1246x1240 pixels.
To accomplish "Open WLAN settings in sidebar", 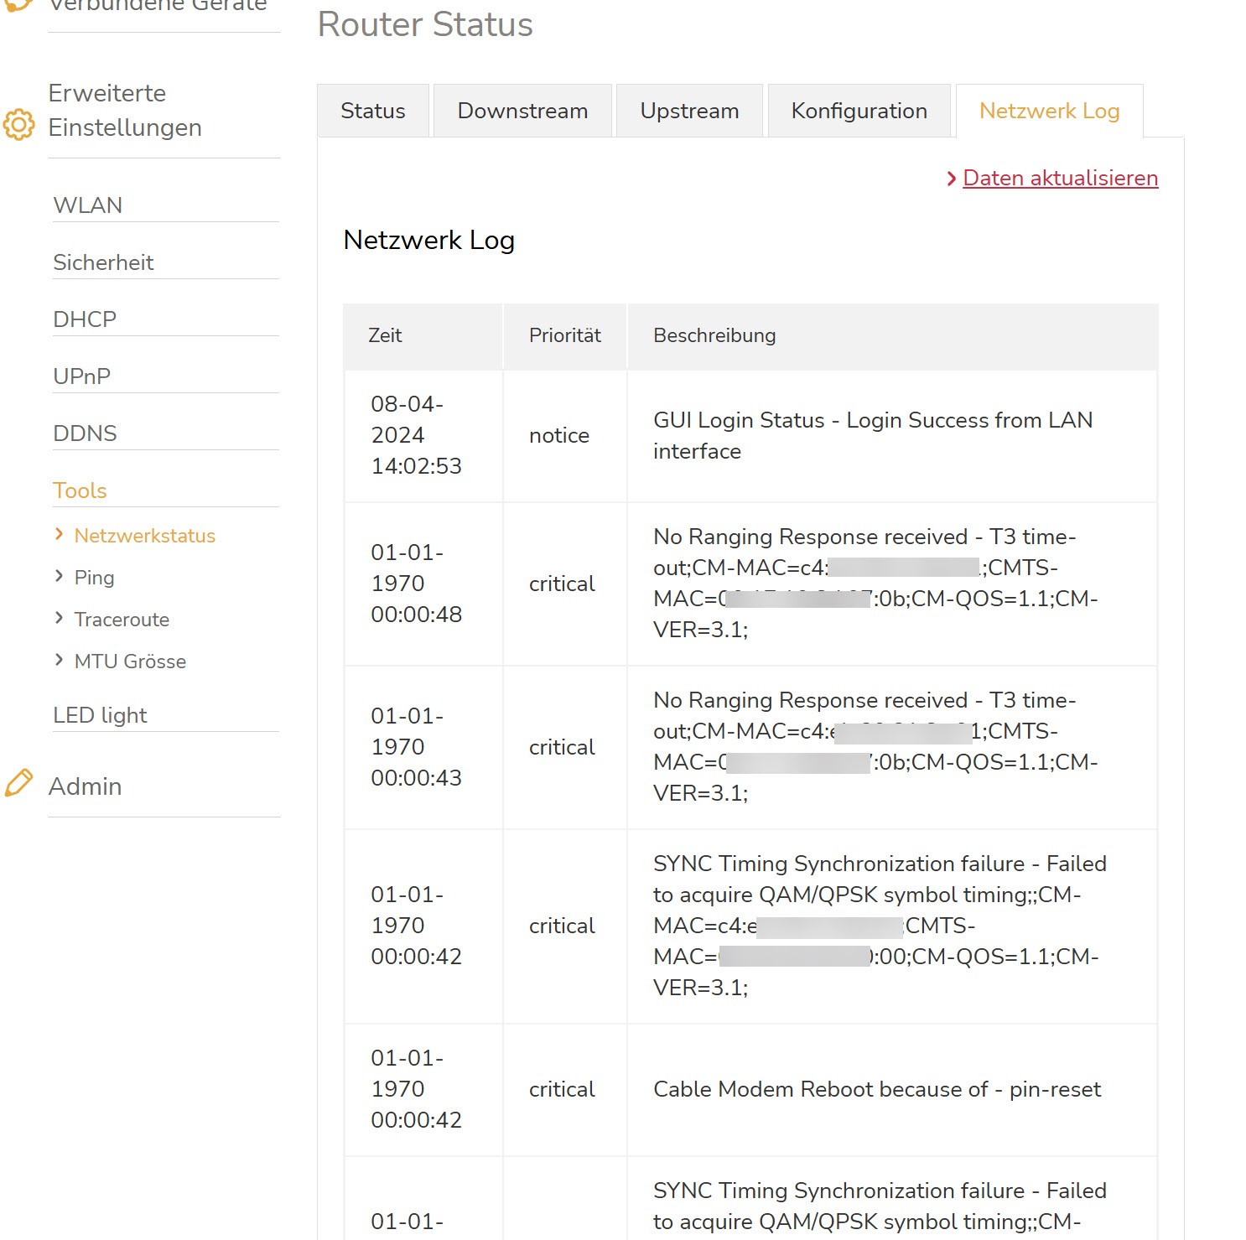I will click(87, 205).
